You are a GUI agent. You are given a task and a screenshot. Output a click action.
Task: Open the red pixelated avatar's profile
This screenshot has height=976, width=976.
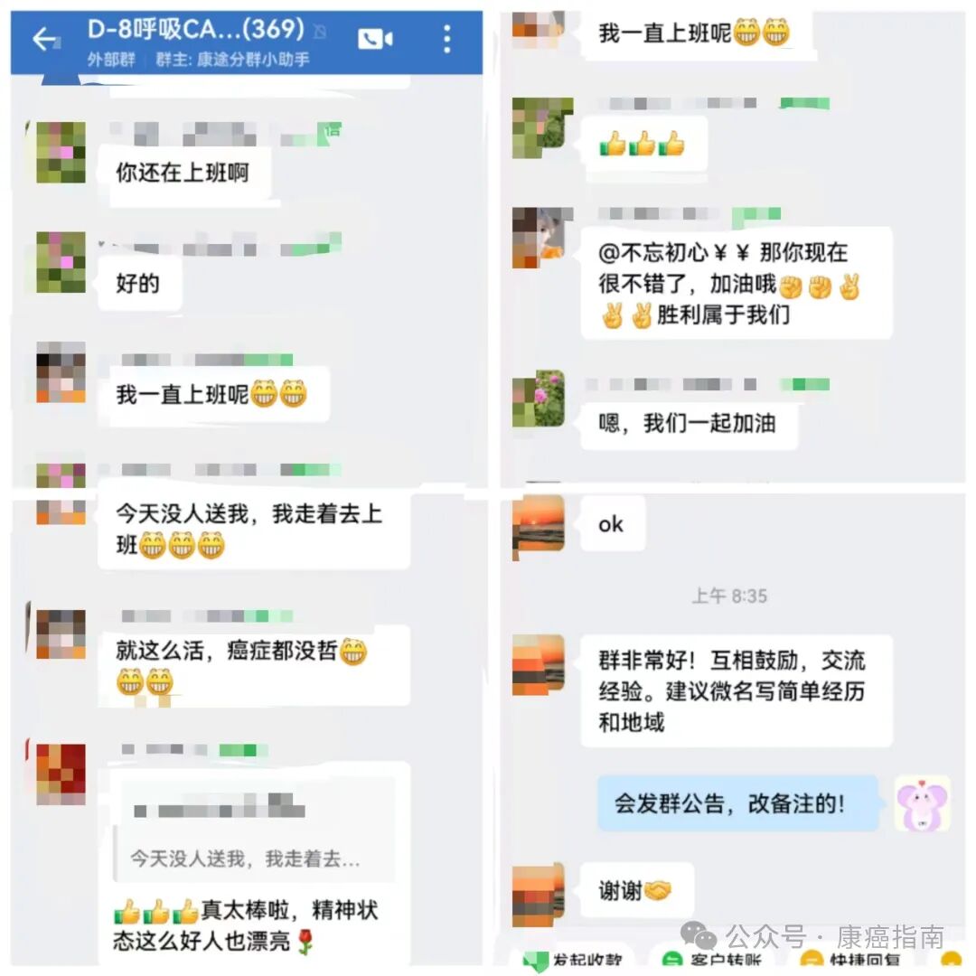tap(61, 774)
